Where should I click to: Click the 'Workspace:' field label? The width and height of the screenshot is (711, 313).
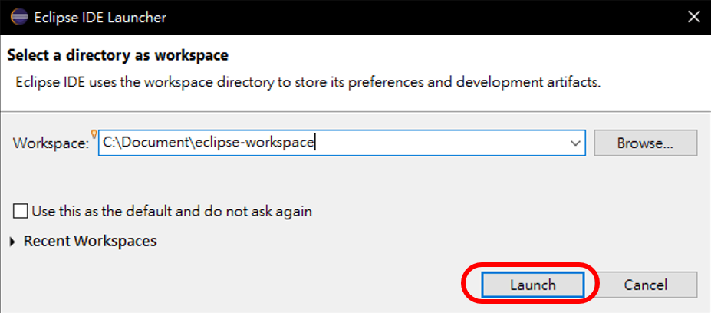tap(51, 143)
